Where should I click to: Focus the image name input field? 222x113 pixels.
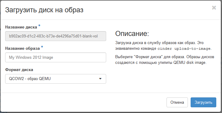(x=55, y=58)
